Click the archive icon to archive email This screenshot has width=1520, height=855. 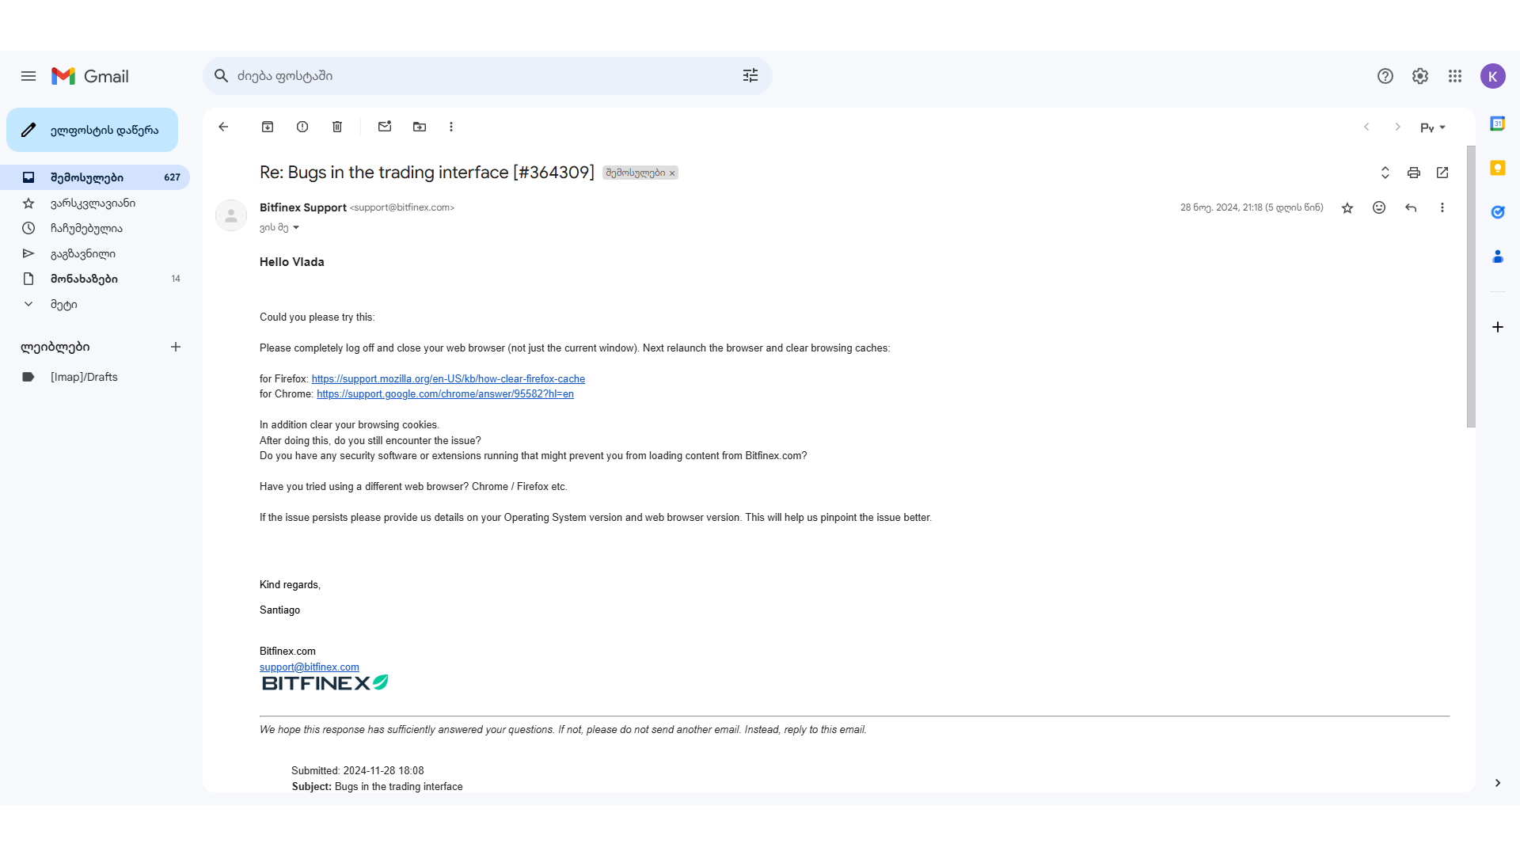point(268,127)
